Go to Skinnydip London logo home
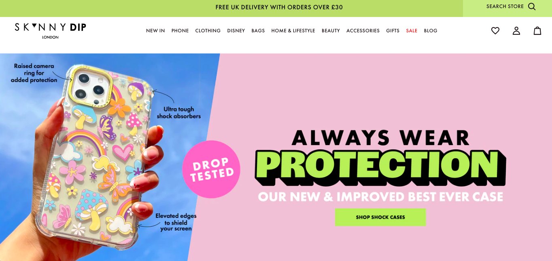552x261 pixels. click(51, 31)
